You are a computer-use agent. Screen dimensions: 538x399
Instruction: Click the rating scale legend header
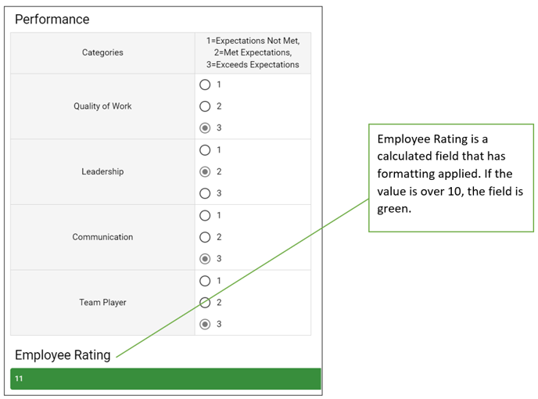click(x=253, y=52)
